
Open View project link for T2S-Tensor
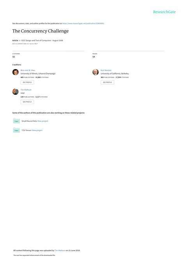point(37,130)
